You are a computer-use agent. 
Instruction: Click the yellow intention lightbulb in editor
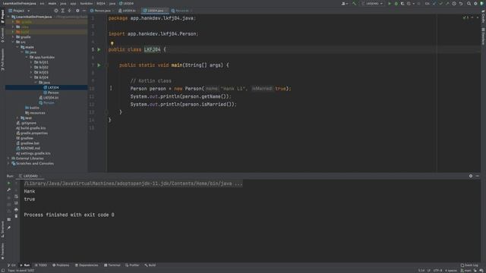point(112,44)
